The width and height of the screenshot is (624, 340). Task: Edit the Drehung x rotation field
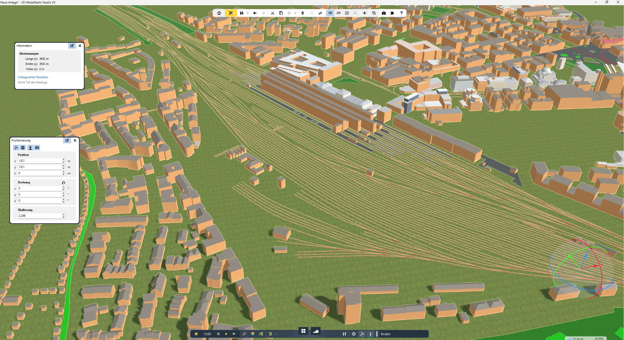pos(39,188)
